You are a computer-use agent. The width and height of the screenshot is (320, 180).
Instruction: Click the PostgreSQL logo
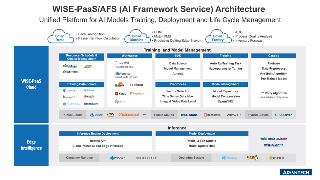coord(69,90)
